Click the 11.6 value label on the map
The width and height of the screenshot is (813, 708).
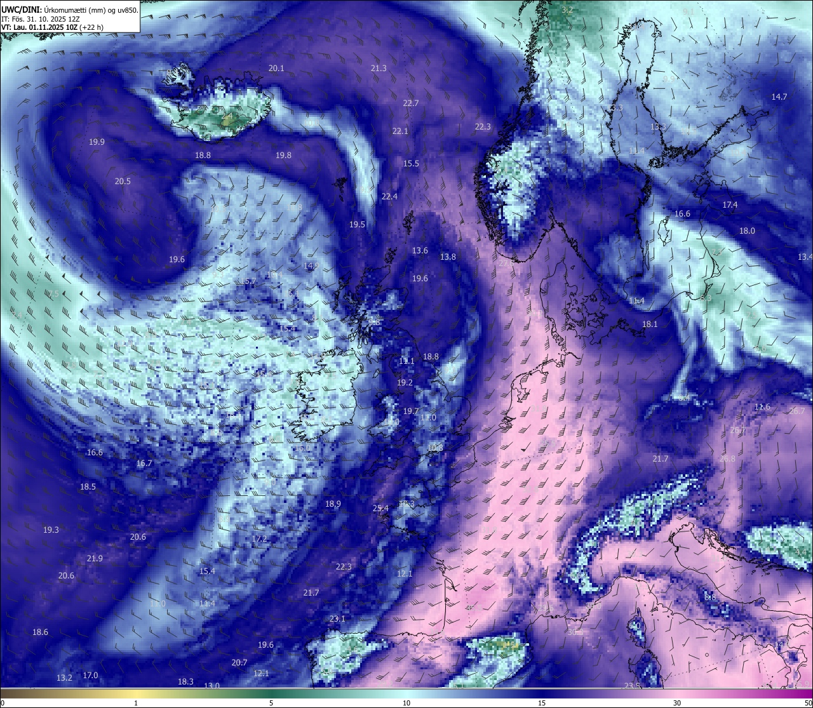pyautogui.click(x=762, y=406)
